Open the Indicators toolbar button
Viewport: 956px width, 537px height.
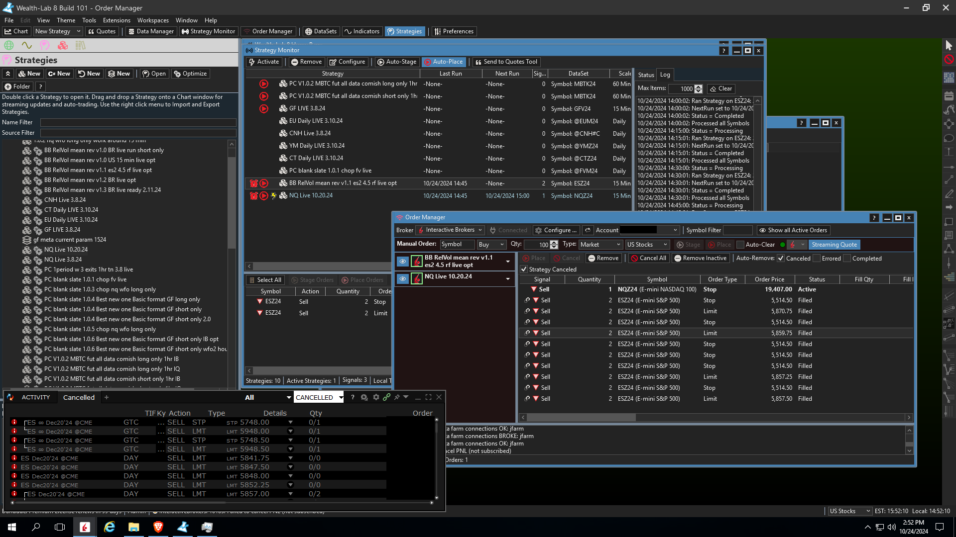(x=362, y=31)
